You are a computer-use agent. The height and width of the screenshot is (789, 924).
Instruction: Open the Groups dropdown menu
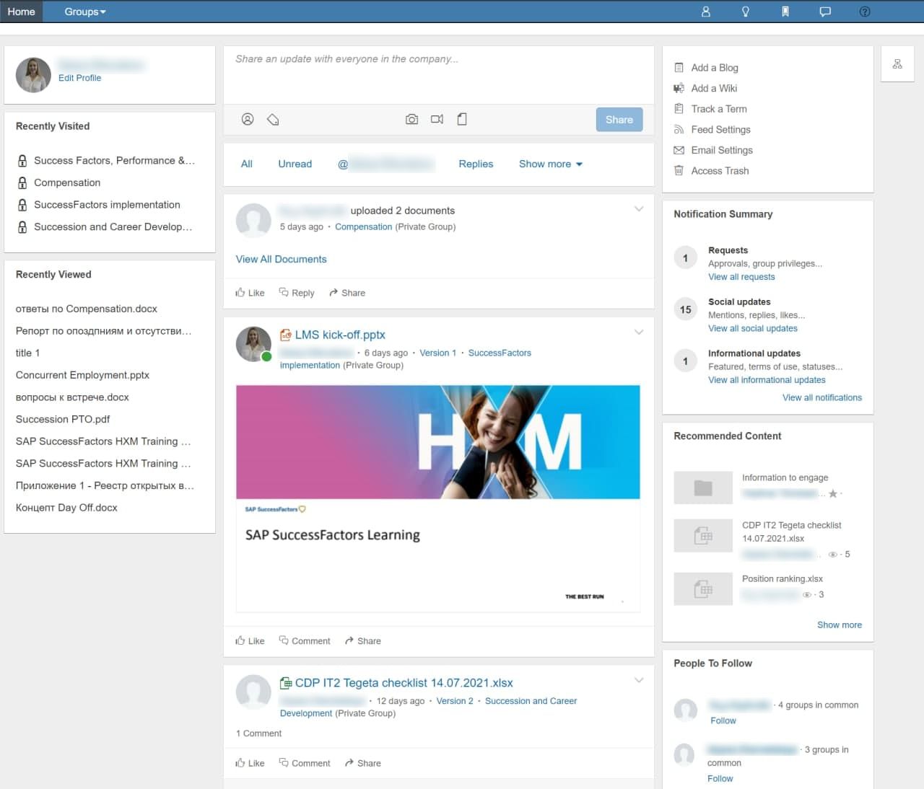coord(85,12)
